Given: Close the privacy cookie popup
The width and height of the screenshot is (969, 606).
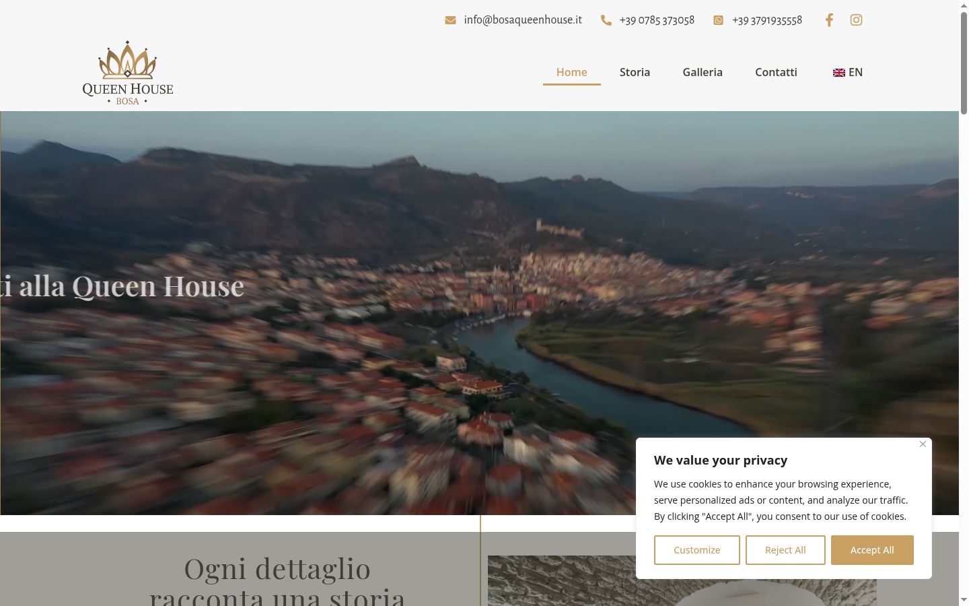Looking at the screenshot, I should 923,444.
